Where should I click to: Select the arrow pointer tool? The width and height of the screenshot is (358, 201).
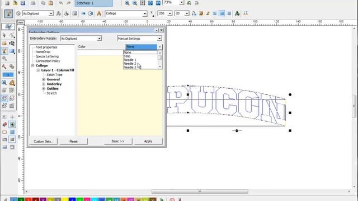4,35
